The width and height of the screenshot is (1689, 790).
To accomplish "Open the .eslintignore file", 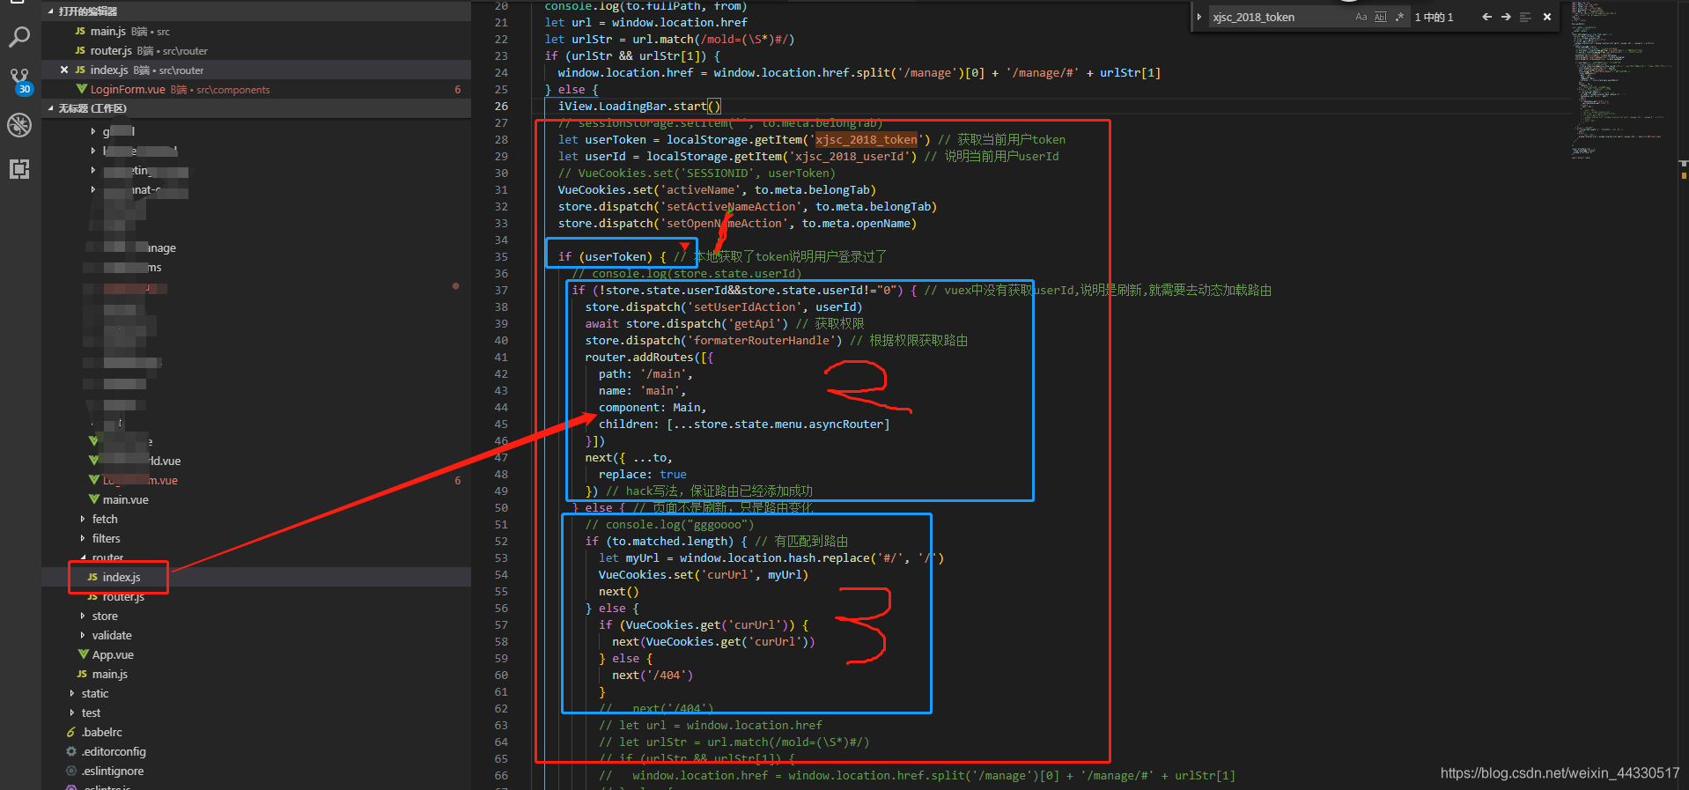I will [256, 771].
